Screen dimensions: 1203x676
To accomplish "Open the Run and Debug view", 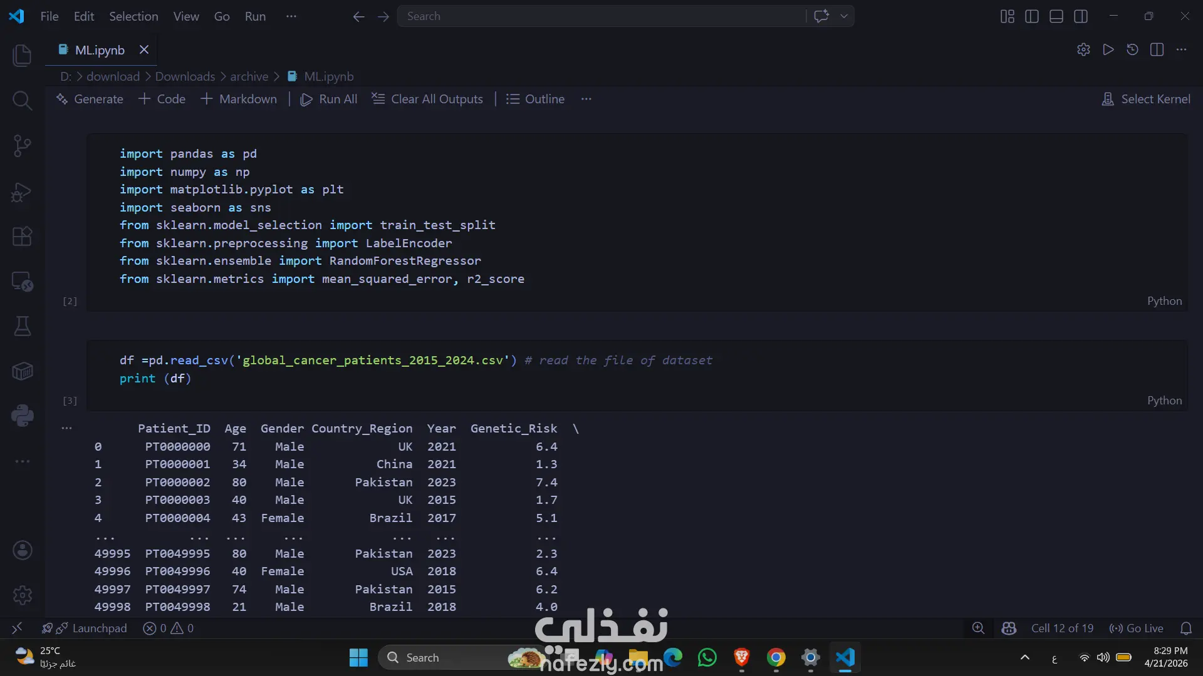I will click(x=22, y=192).
